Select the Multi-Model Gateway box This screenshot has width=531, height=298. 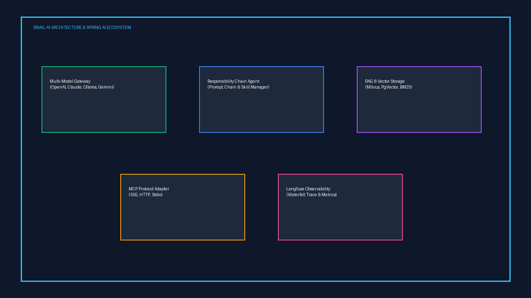(x=104, y=99)
